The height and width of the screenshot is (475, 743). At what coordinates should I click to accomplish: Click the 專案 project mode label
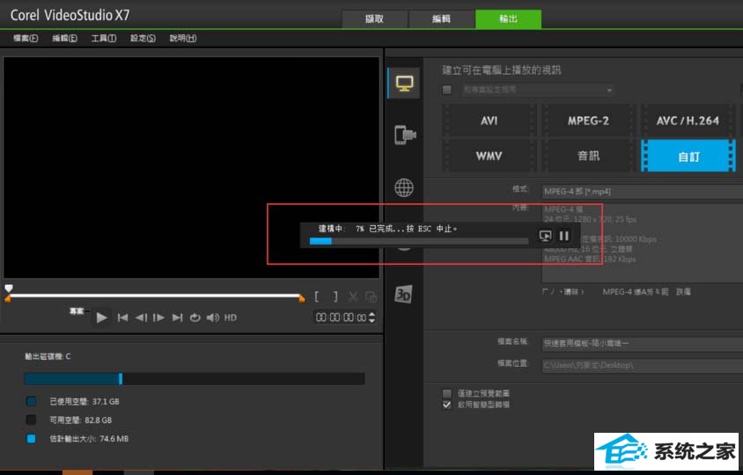click(77, 311)
